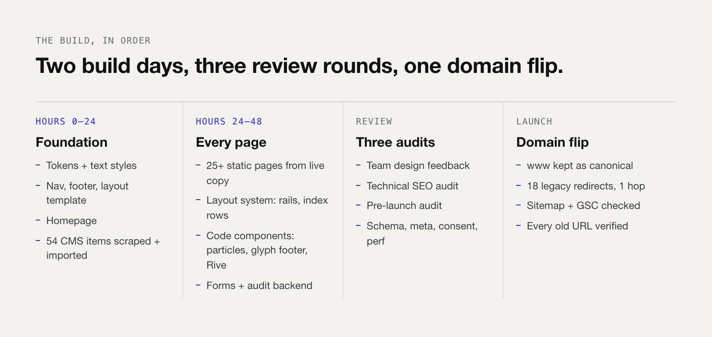Click the 'Foundation' column heading
Viewport: 712px width, 337px height.
coord(72,142)
